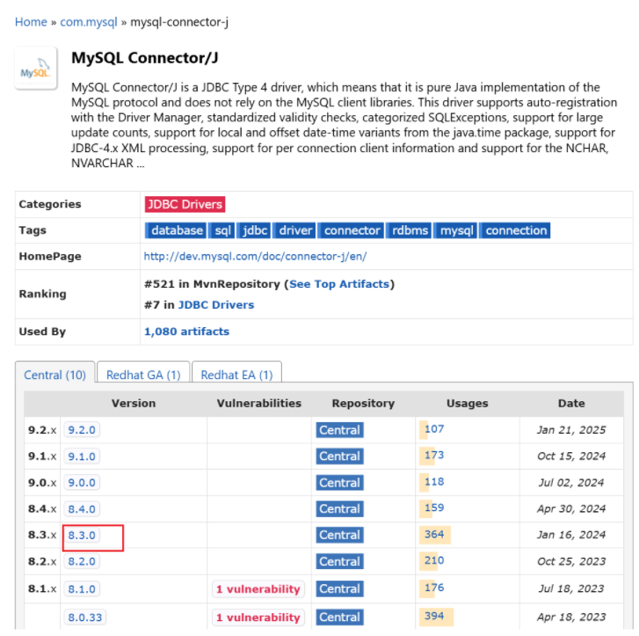Open 159 usages of 8.4.0
Viewport: 639px width, 636px height.
[434, 508]
